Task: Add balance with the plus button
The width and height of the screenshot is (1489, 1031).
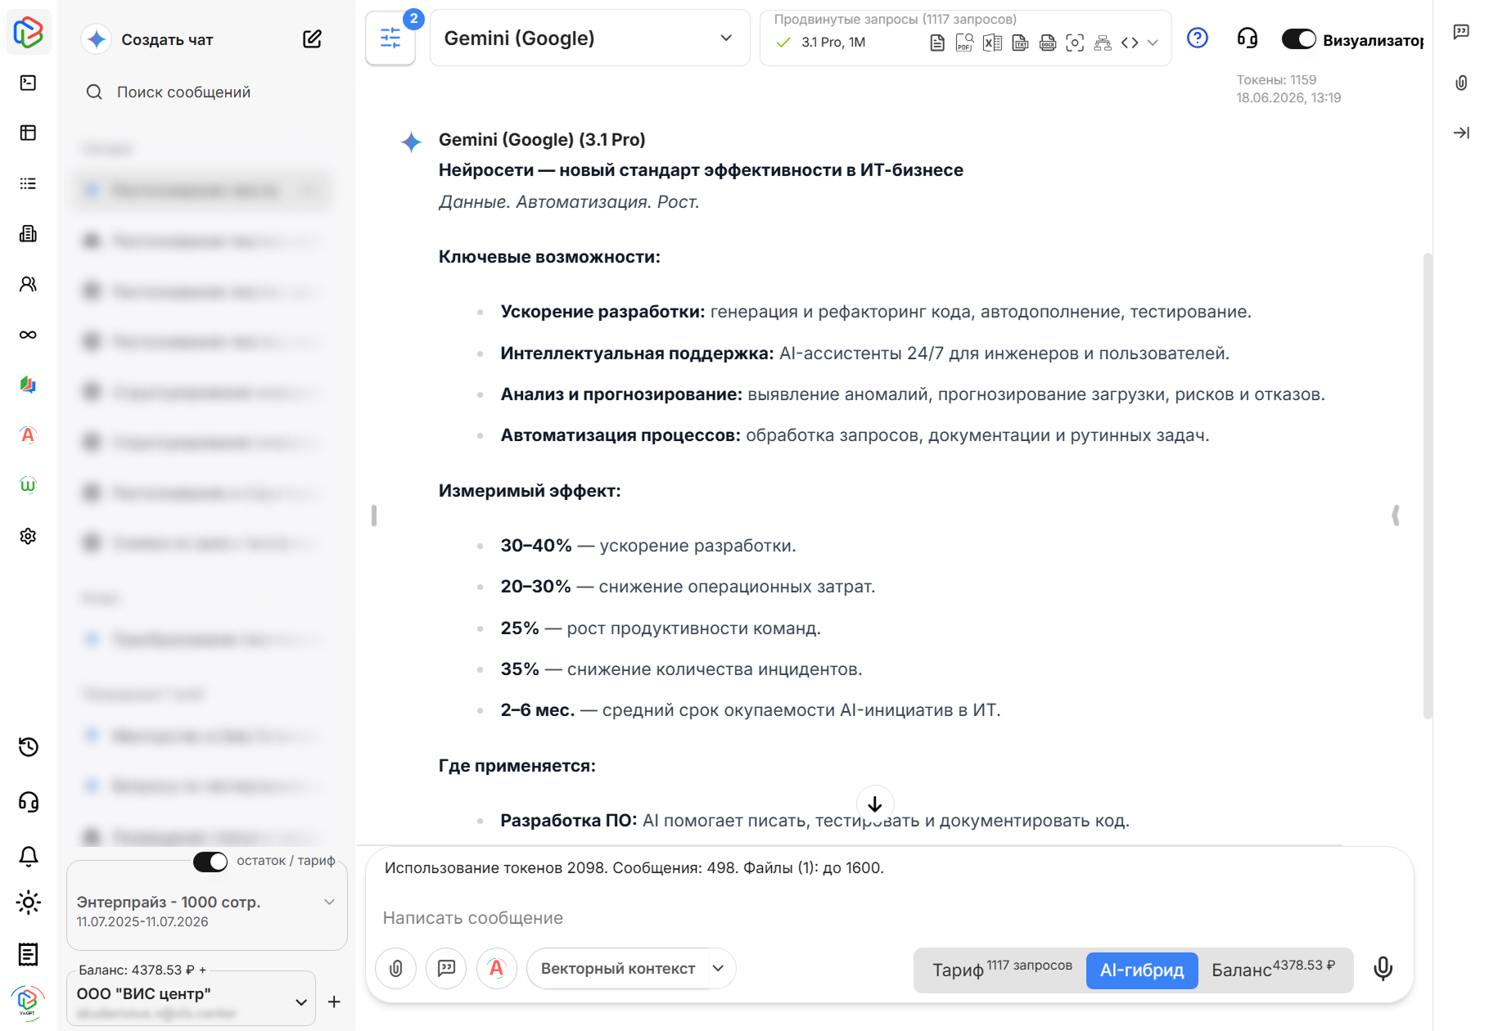Action: 334,1002
